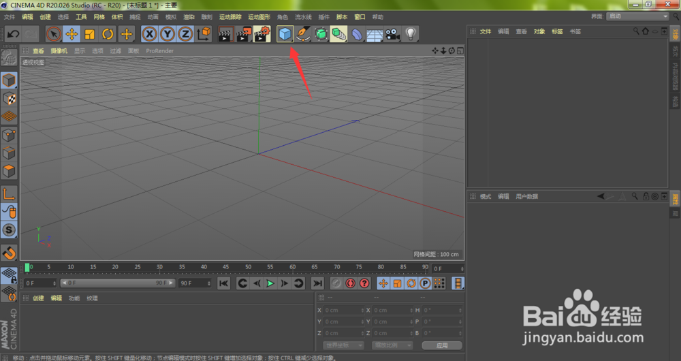The height and width of the screenshot is (361, 681).
Task: Select the Scale tool in top toolbar
Action: [x=90, y=34]
